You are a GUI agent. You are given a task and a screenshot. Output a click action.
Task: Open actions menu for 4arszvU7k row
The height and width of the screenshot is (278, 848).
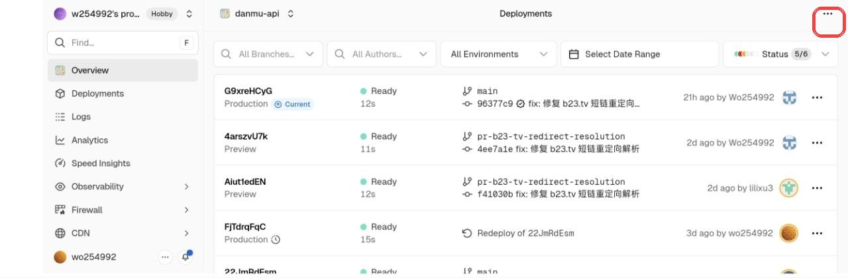coord(817,142)
